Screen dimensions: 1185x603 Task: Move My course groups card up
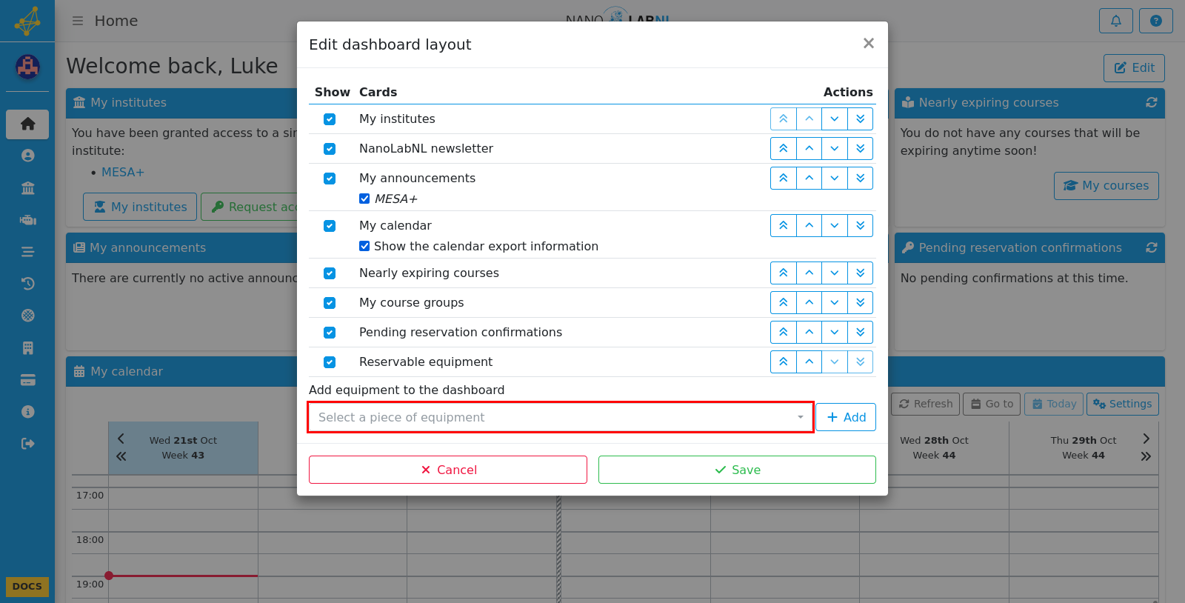click(810, 302)
